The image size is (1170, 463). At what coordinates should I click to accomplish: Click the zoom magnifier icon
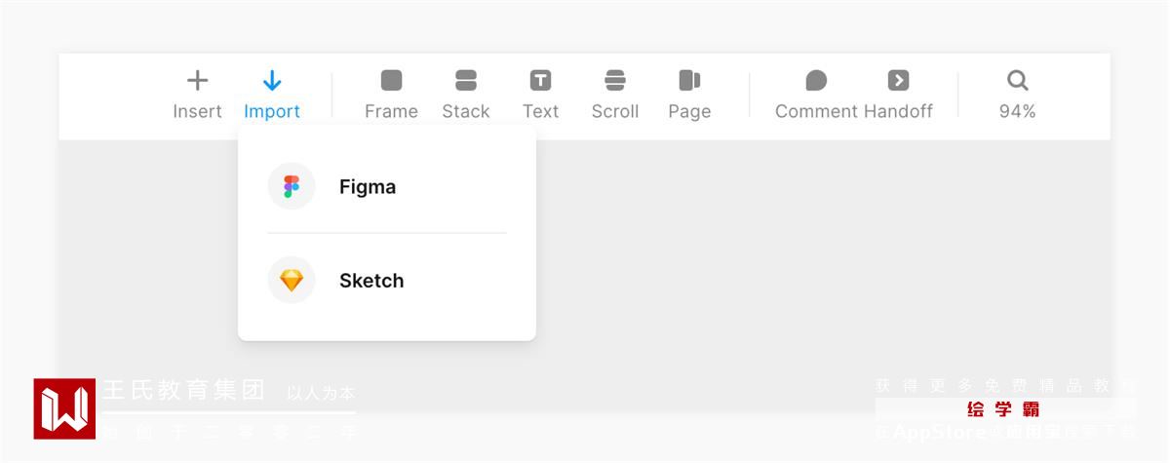(x=1017, y=80)
